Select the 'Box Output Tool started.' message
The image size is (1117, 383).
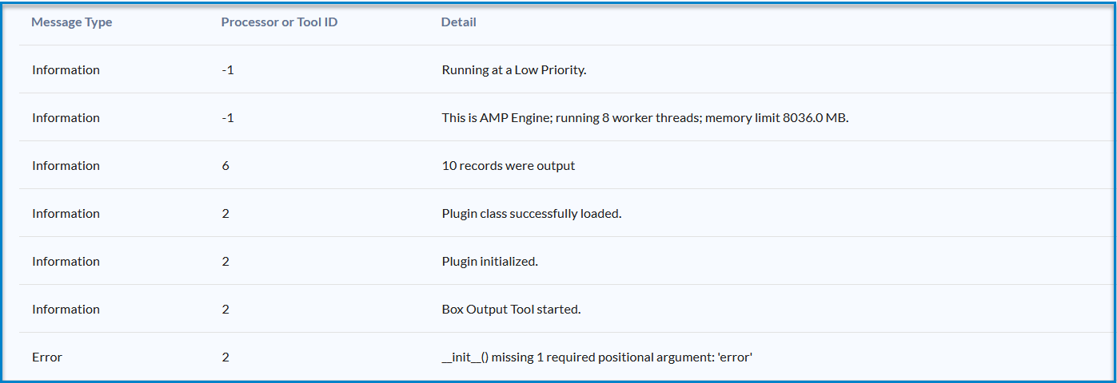tap(511, 310)
